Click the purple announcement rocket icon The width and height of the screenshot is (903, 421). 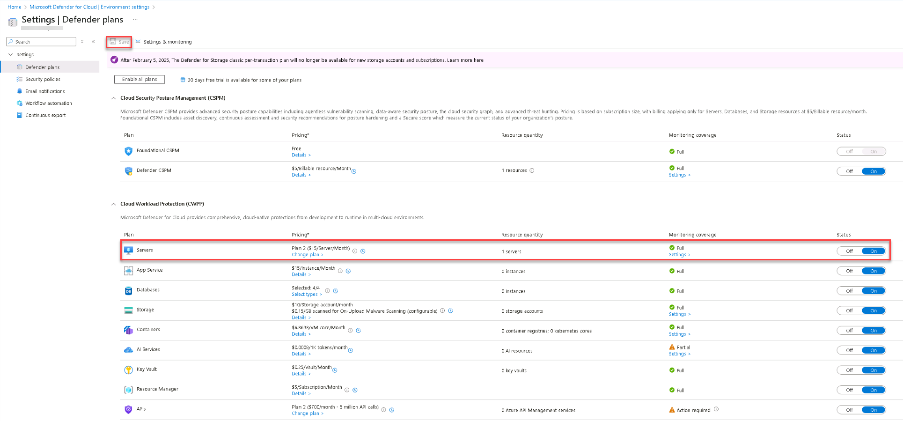(x=114, y=60)
